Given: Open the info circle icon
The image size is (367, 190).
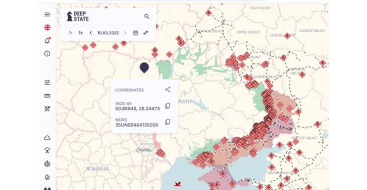Looking at the screenshot, I should (x=47, y=54).
